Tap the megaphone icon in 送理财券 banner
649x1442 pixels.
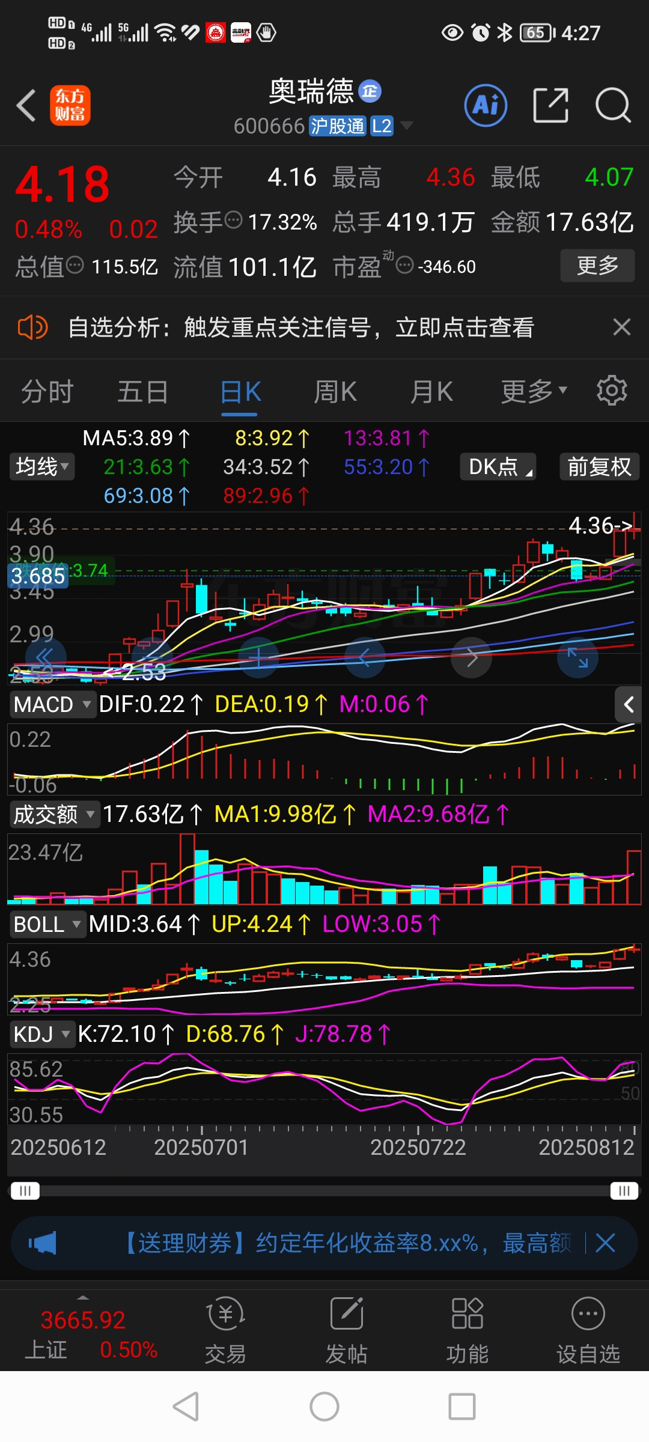(43, 1243)
